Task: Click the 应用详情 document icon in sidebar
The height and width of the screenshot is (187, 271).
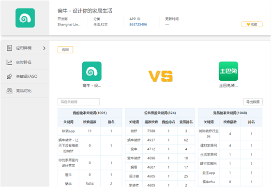Action: 9,48
